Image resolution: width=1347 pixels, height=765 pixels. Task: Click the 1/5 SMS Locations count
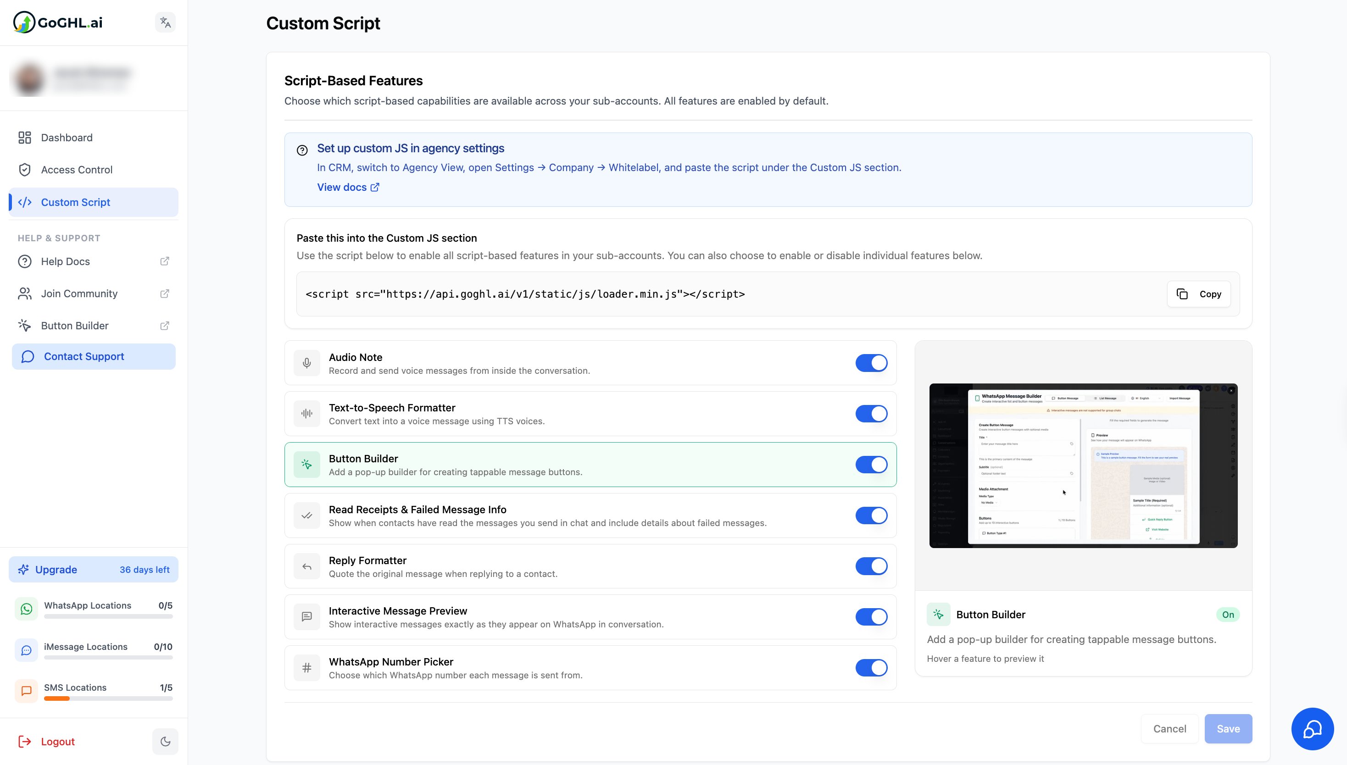[166, 688]
